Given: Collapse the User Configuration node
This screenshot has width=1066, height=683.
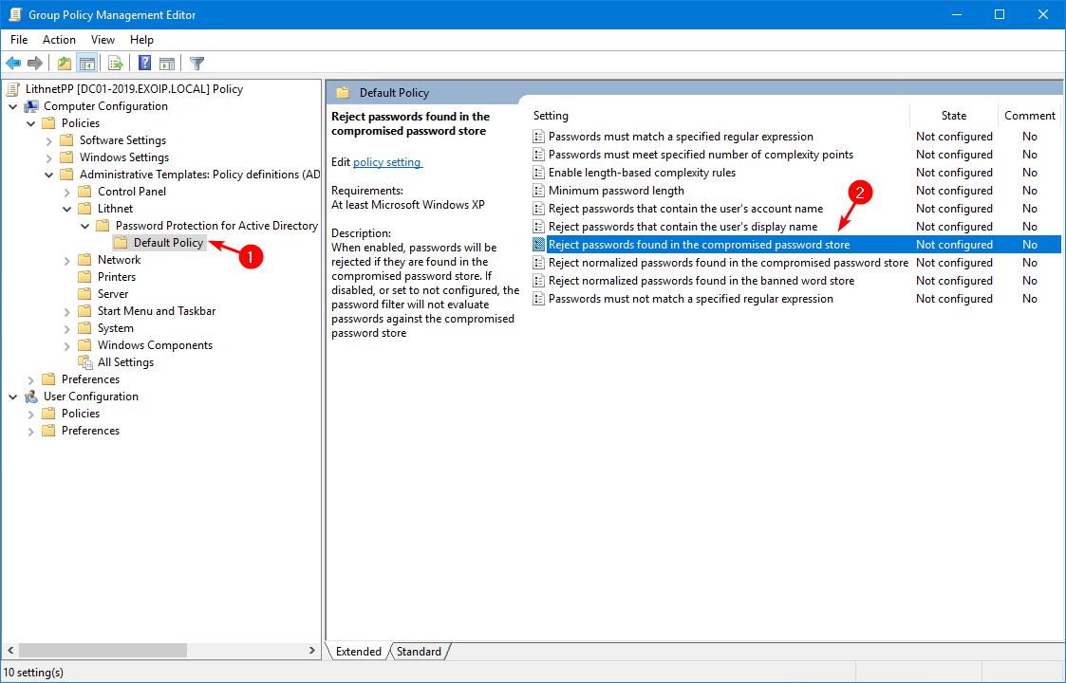Looking at the screenshot, I should 13,397.
